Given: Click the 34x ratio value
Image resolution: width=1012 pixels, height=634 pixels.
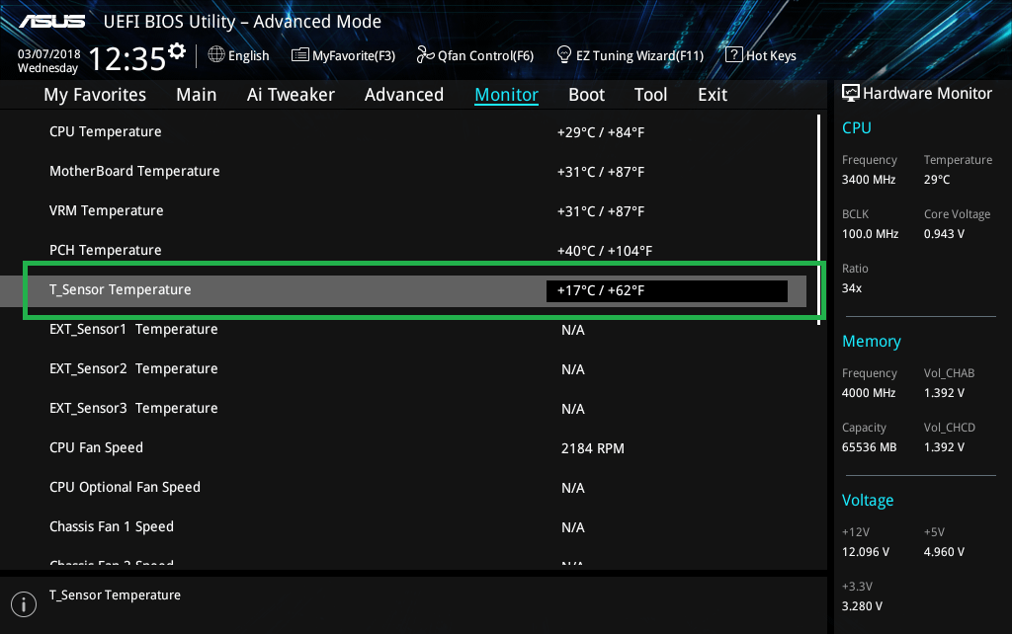Looking at the screenshot, I should pos(852,288).
